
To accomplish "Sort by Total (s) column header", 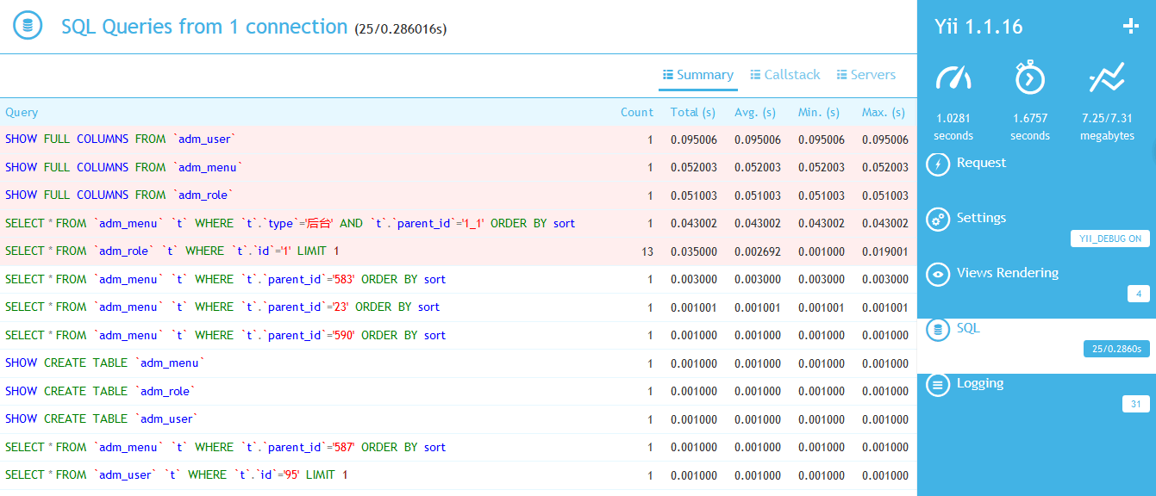I will pyautogui.click(x=692, y=113).
